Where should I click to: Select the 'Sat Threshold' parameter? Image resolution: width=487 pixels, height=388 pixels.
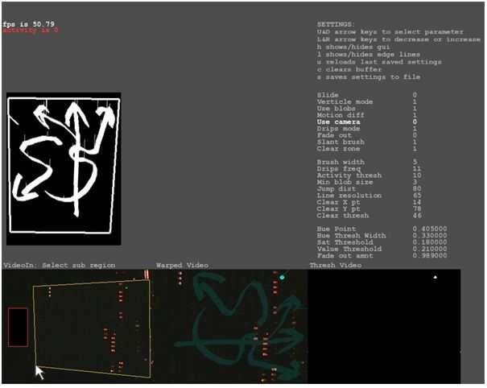(x=345, y=242)
